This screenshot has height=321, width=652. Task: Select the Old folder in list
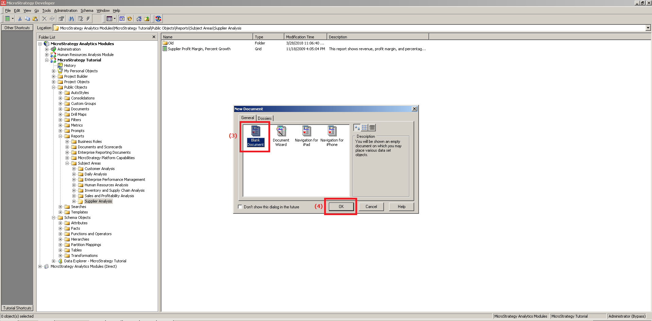168,43
